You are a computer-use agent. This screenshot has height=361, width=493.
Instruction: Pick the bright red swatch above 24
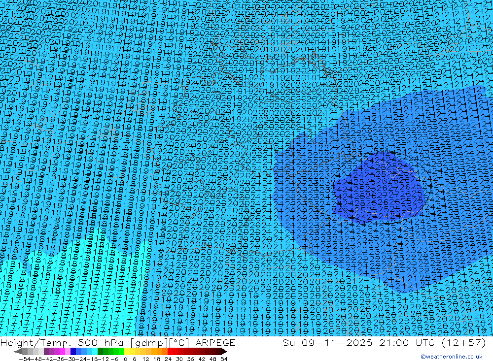170,352
